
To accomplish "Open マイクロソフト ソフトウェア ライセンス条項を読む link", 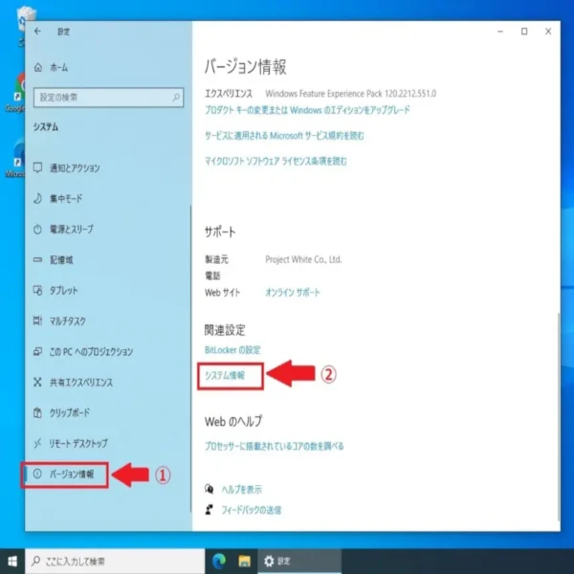I will pos(276,161).
